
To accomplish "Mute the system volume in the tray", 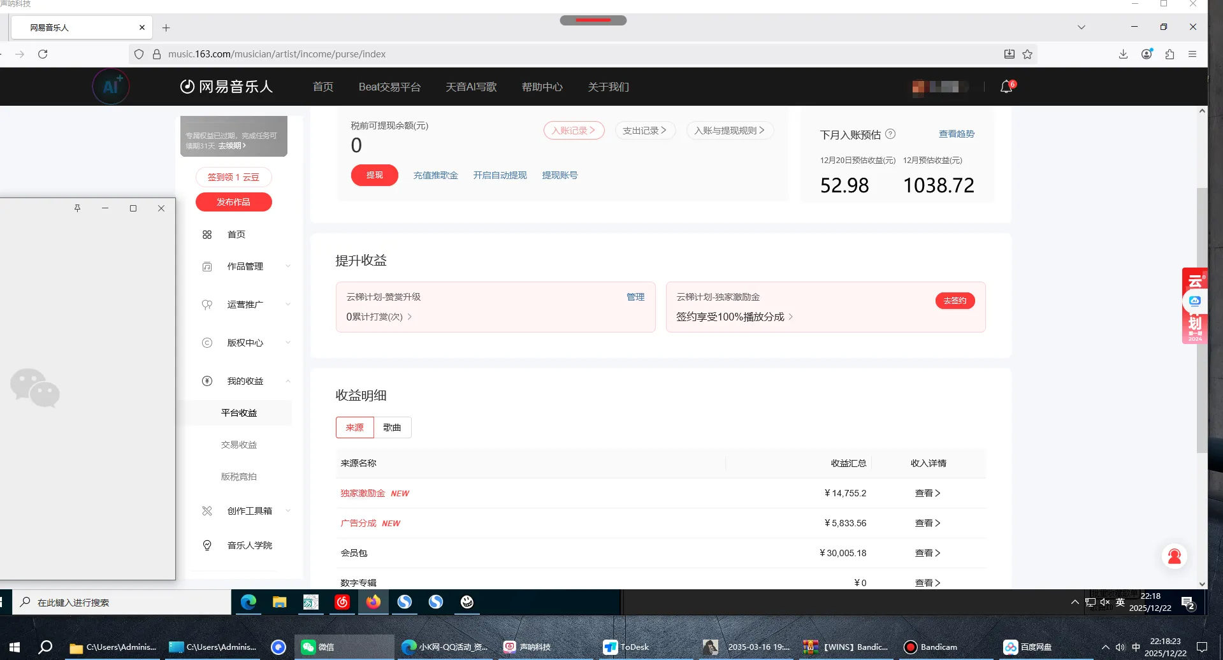I will (1106, 602).
